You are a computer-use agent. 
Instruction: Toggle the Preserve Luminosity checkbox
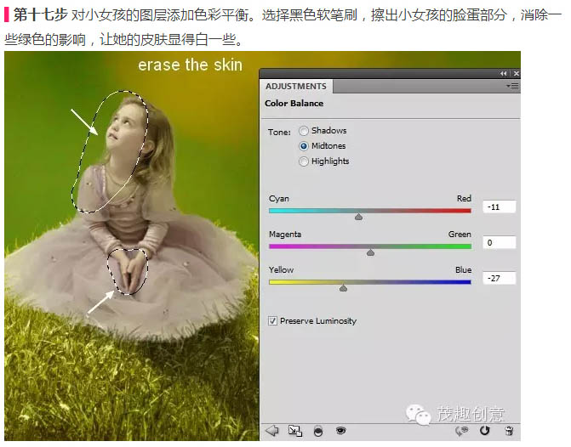273,321
